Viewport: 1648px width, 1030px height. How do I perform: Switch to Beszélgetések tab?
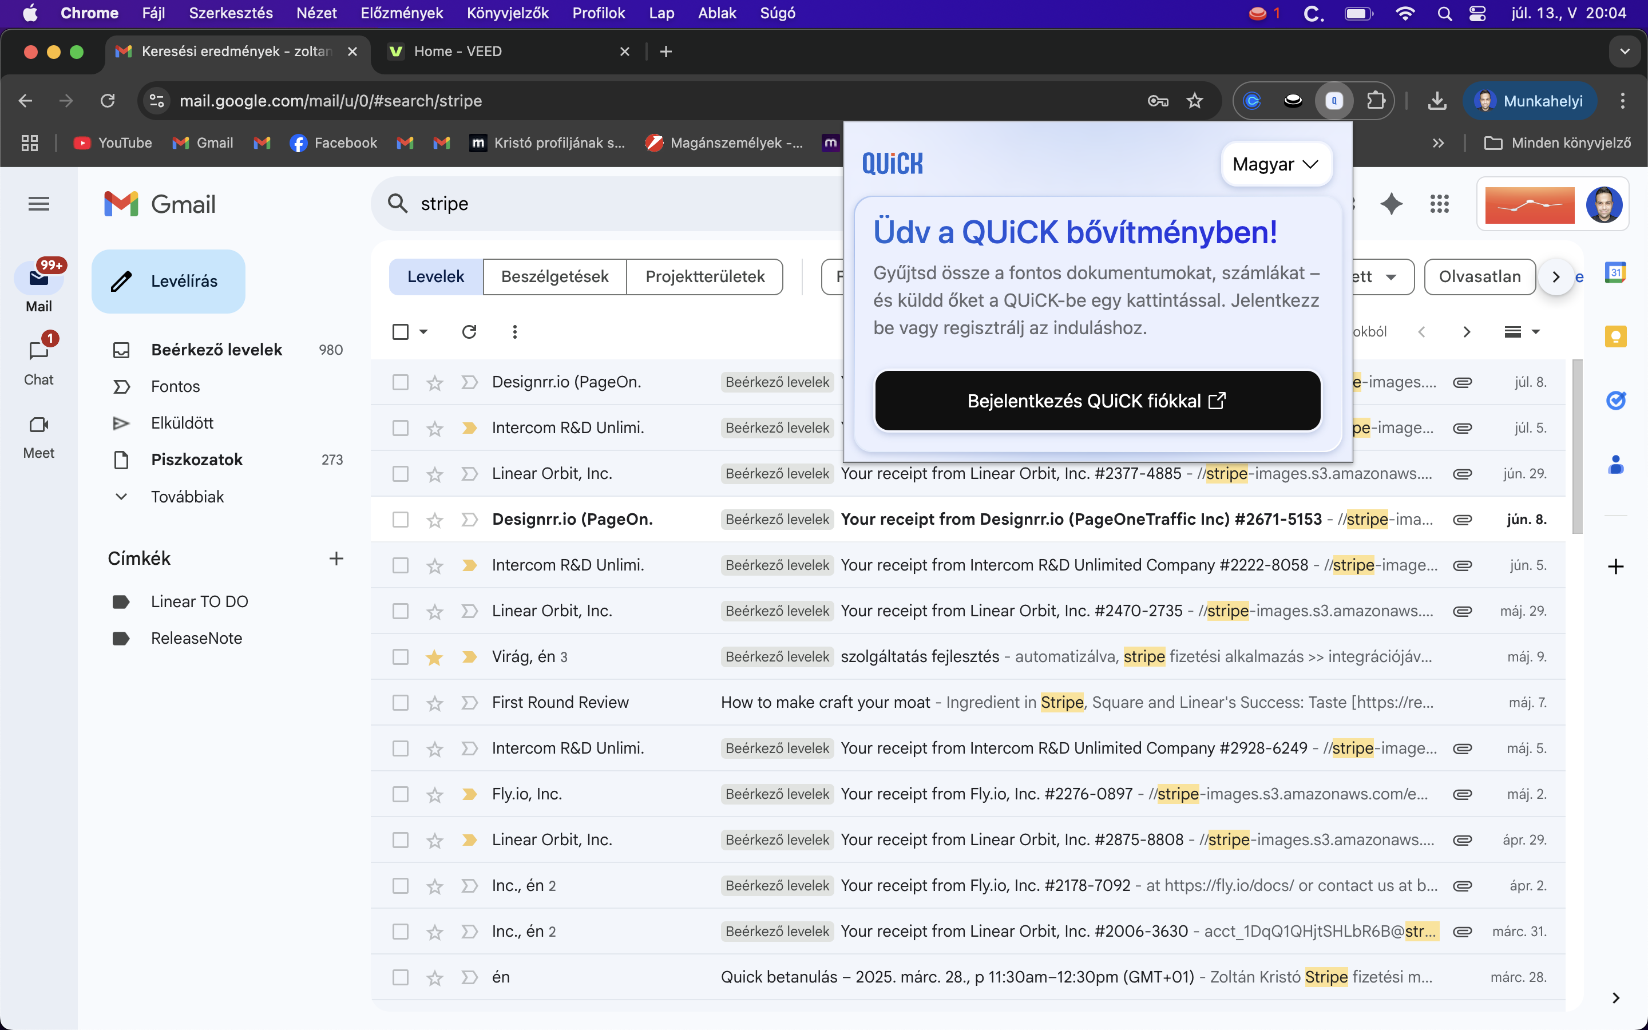[554, 276]
